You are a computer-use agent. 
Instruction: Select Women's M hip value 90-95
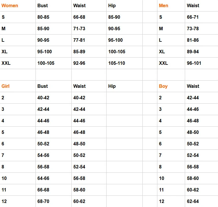tap(114, 29)
